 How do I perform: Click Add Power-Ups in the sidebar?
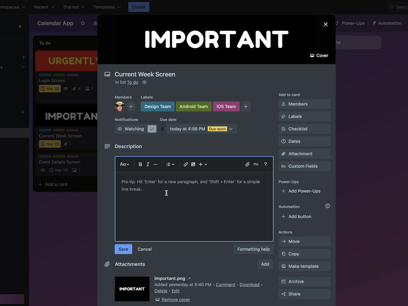click(305, 191)
